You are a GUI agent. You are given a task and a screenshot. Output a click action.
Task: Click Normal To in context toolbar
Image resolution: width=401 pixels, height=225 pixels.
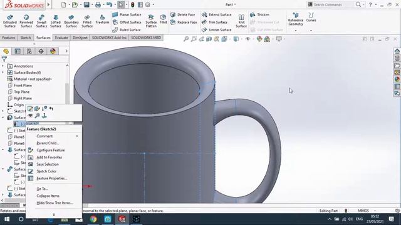click(44, 116)
